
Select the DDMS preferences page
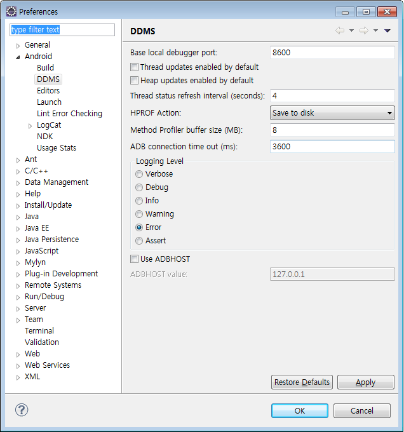(x=48, y=79)
